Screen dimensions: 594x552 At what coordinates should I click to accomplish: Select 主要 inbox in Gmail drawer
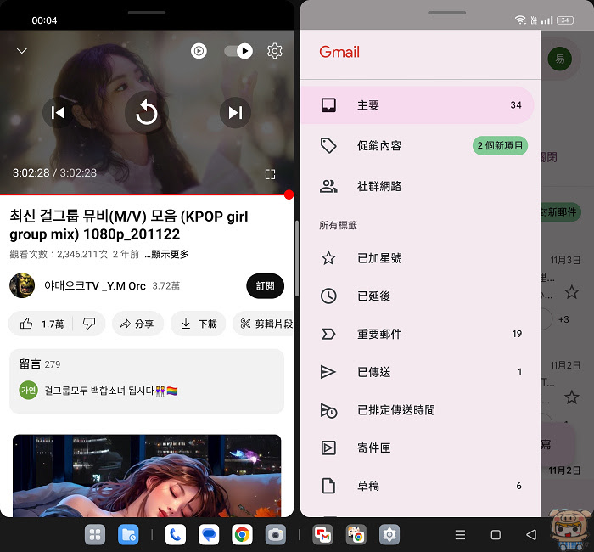point(417,105)
